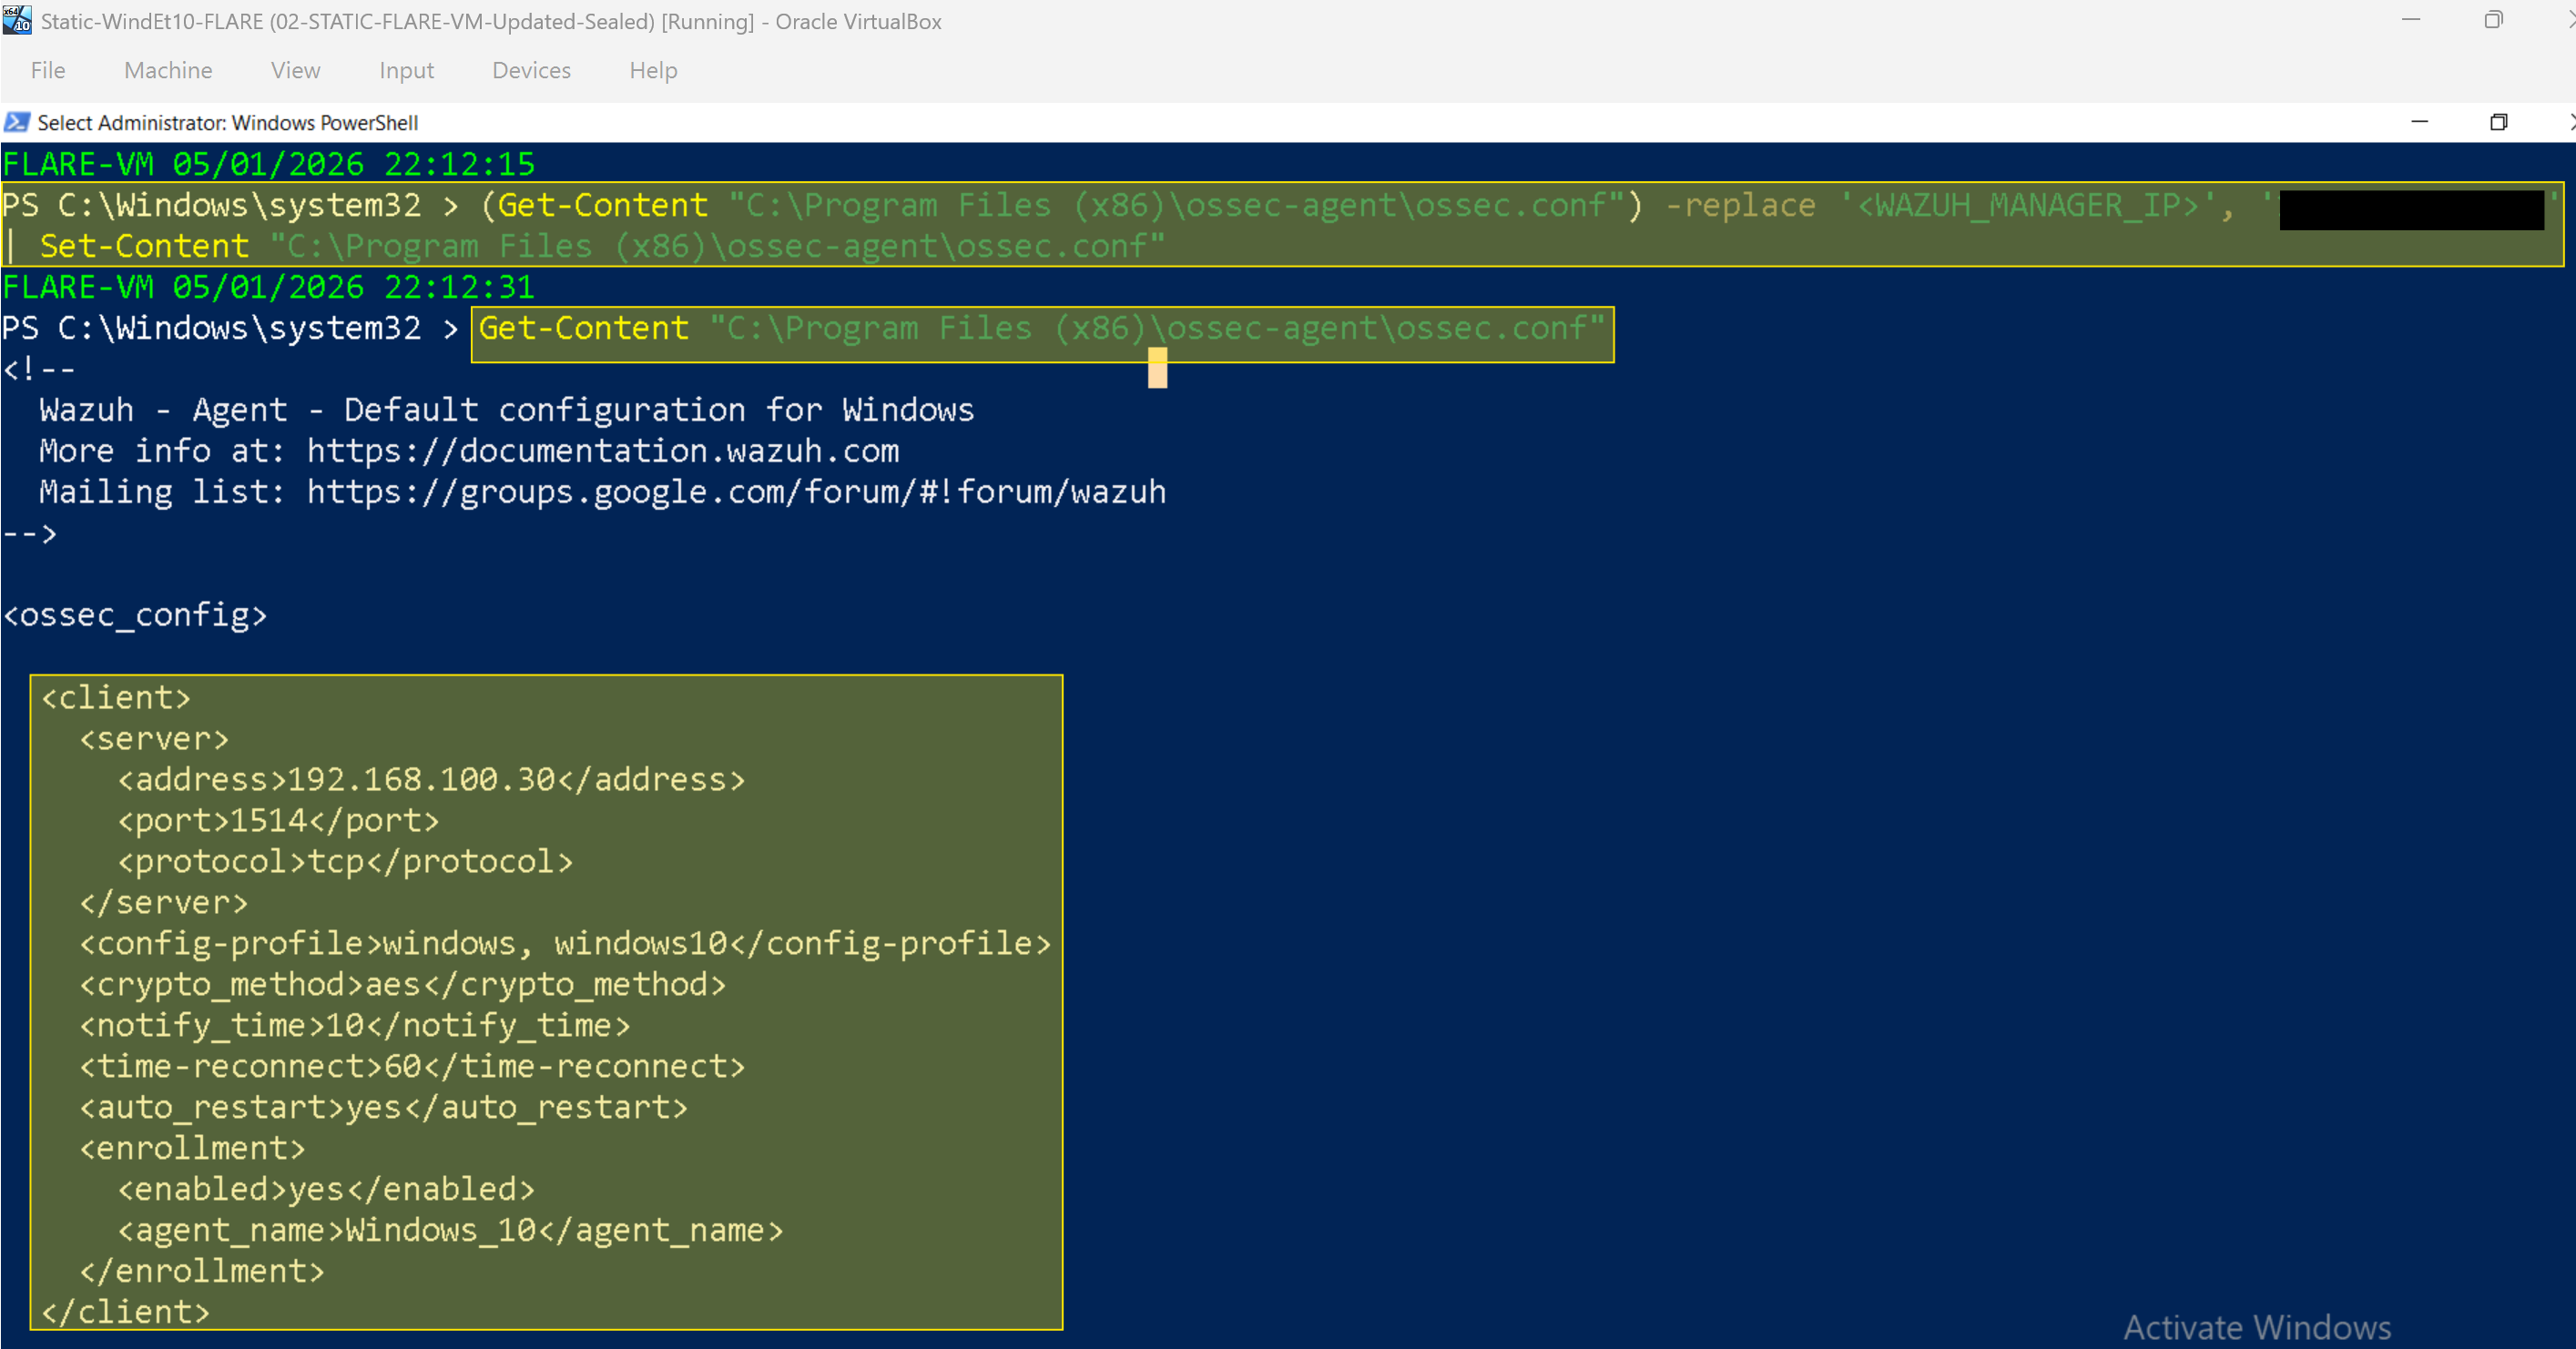Open the Help menu
This screenshot has width=2576, height=1349.
(653, 70)
